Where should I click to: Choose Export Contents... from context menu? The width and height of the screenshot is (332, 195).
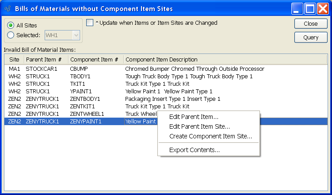point(195,150)
